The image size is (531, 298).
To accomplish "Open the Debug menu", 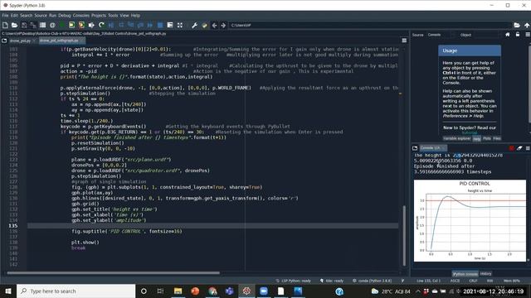I will tap(65, 16).
